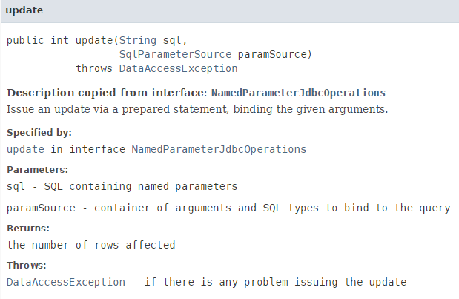Open NamedParameterJdbcOperations link under Specified by

[x=219, y=148]
